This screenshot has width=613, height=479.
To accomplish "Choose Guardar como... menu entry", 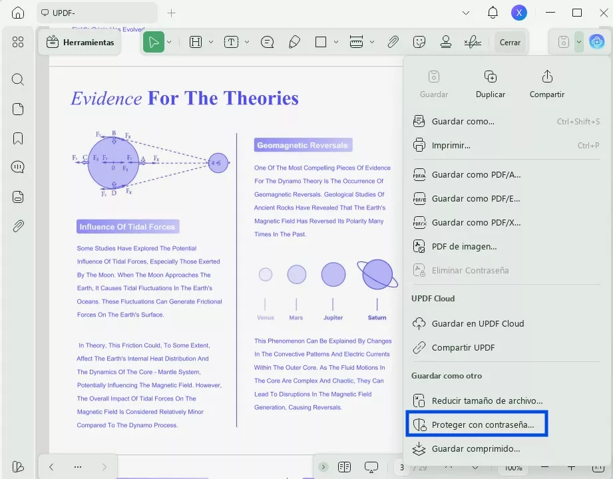I will coord(507,122).
